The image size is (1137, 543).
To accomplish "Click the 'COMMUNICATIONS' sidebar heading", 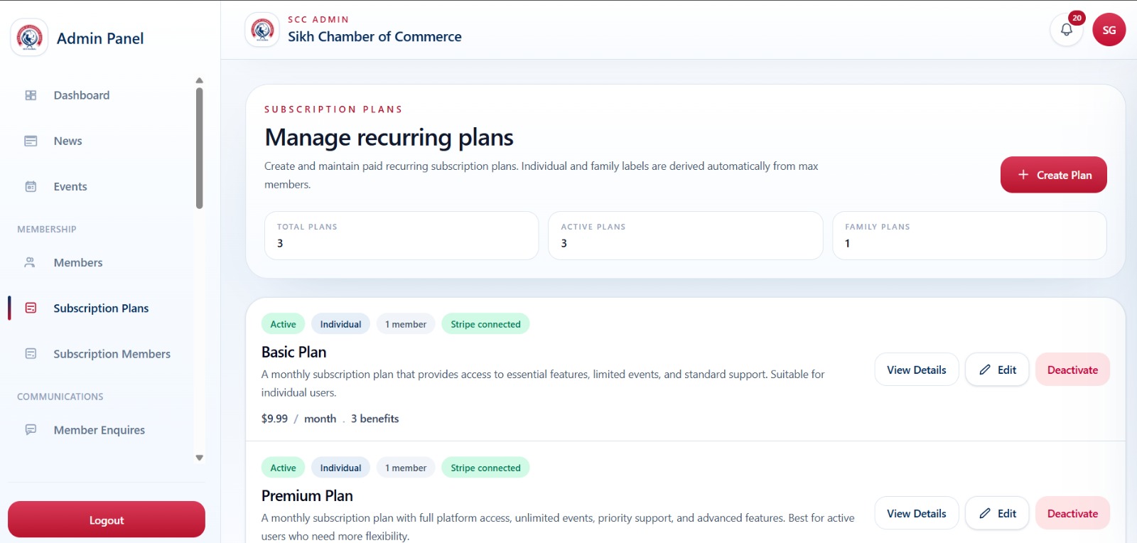I will (x=60, y=397).
